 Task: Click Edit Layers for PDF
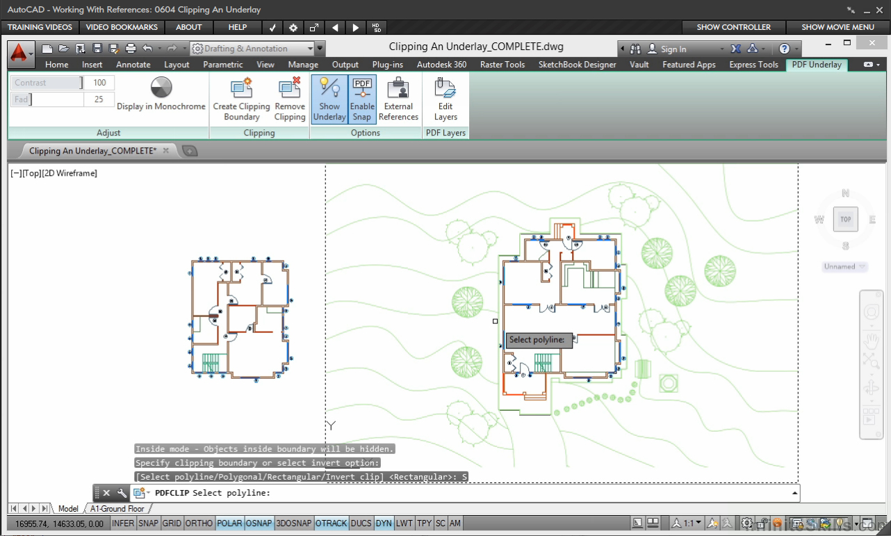[445, 99]
